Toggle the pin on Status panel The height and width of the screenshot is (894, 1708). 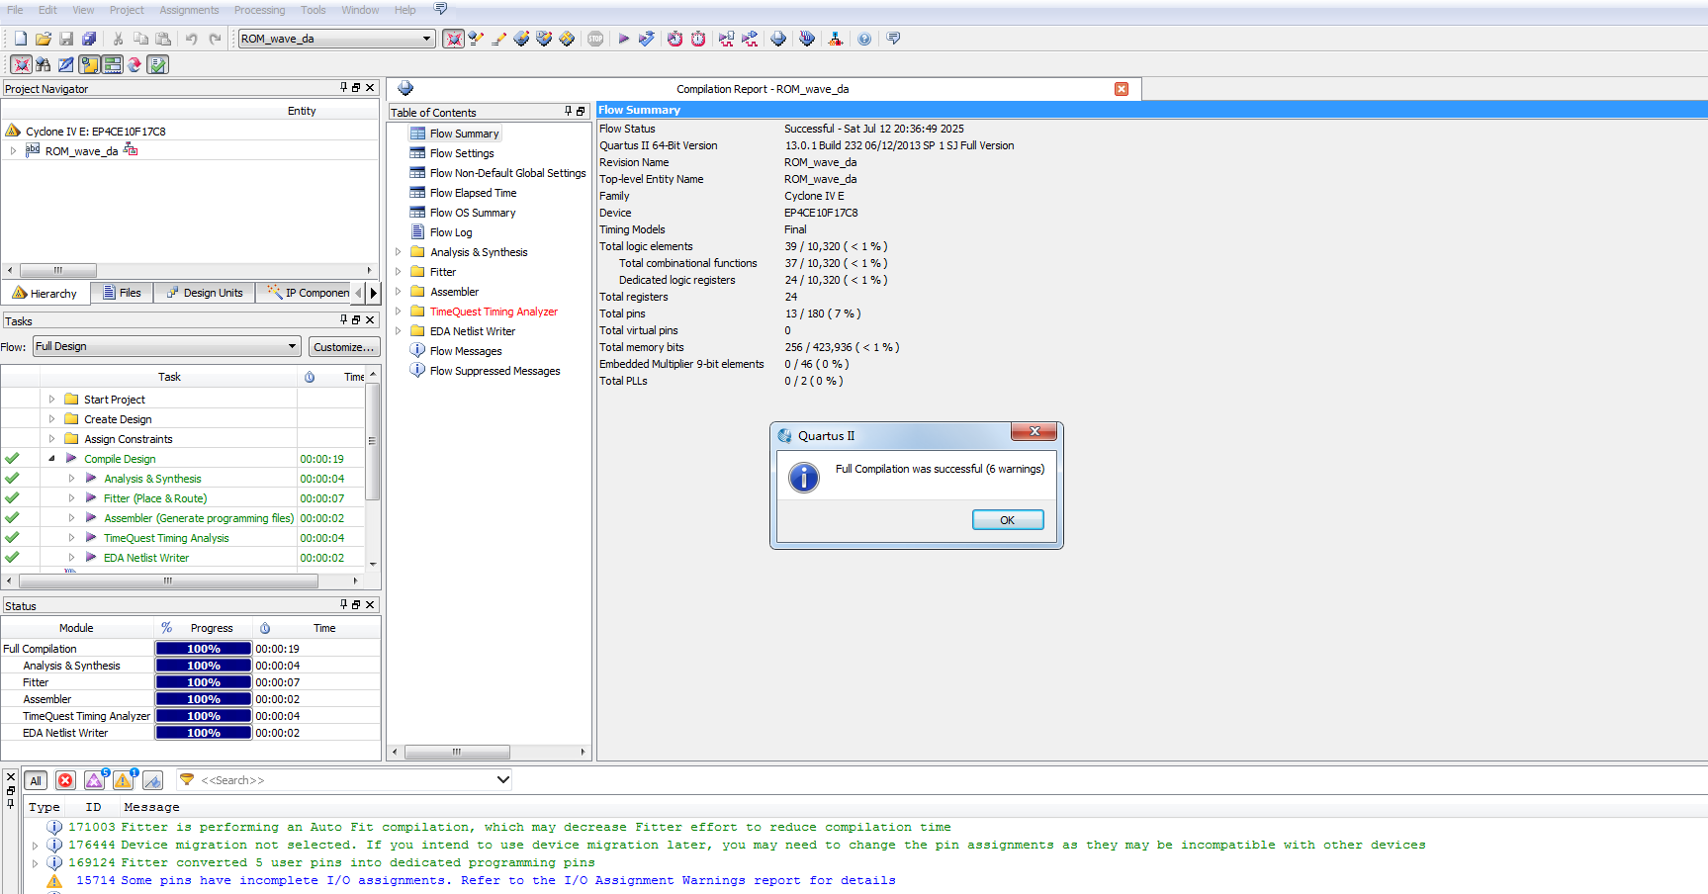coord(344,604)
